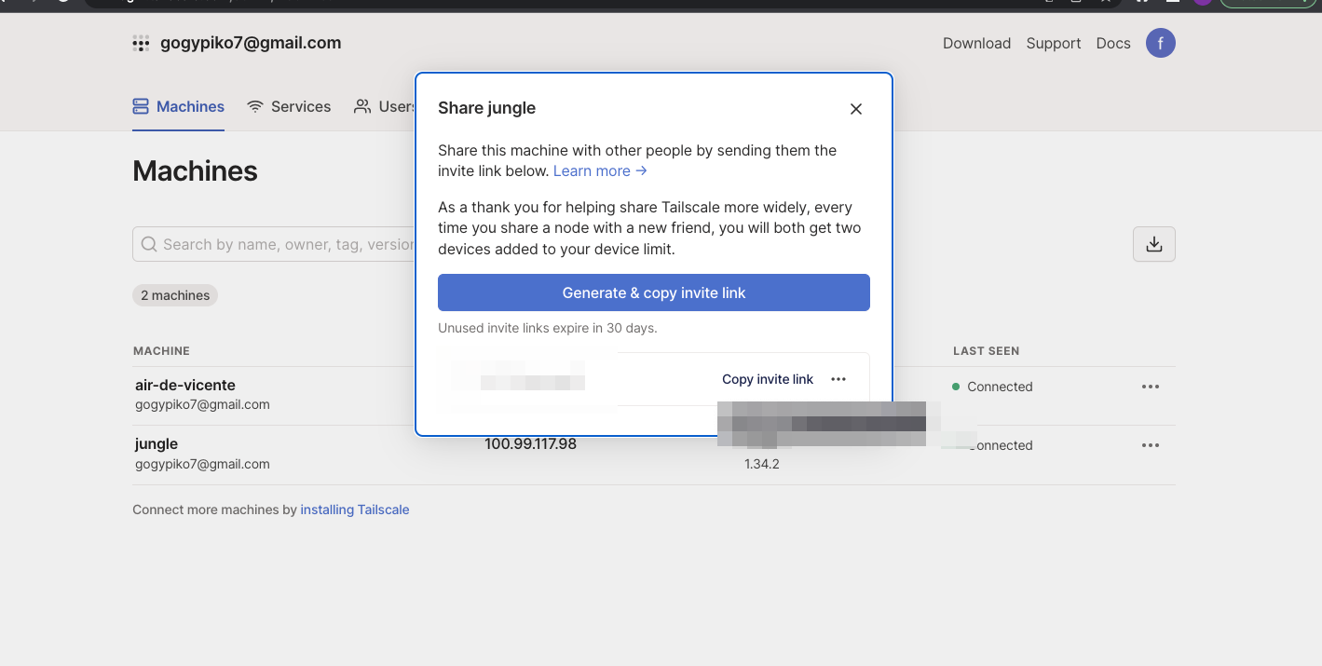
Task: Click the Users tab icon
Action: (362, 107)
